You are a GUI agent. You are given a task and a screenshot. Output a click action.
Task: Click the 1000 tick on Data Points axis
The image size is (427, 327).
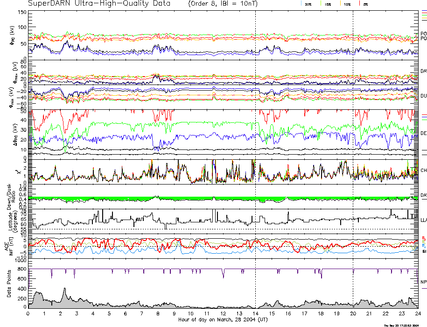[x=21, y=260]
